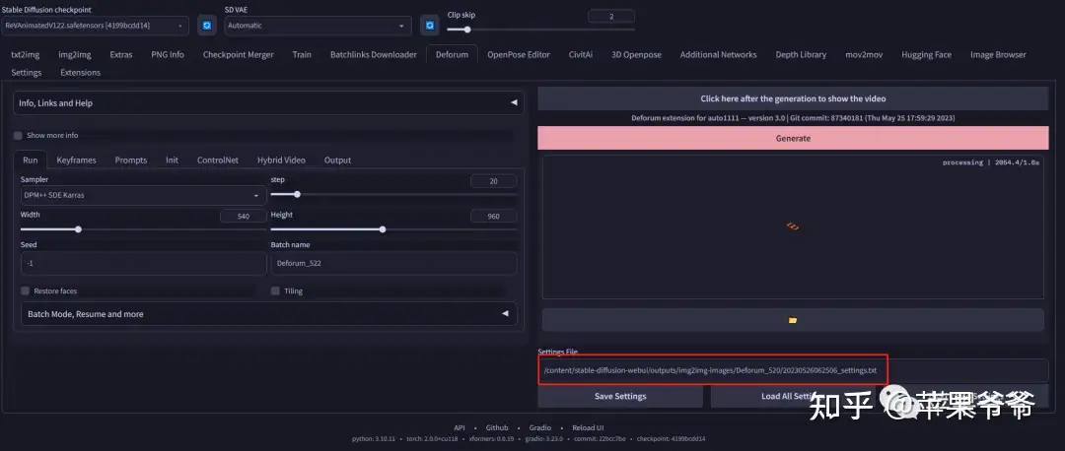
Task: Click the Save Settings button
Action: tap(620, 396)
